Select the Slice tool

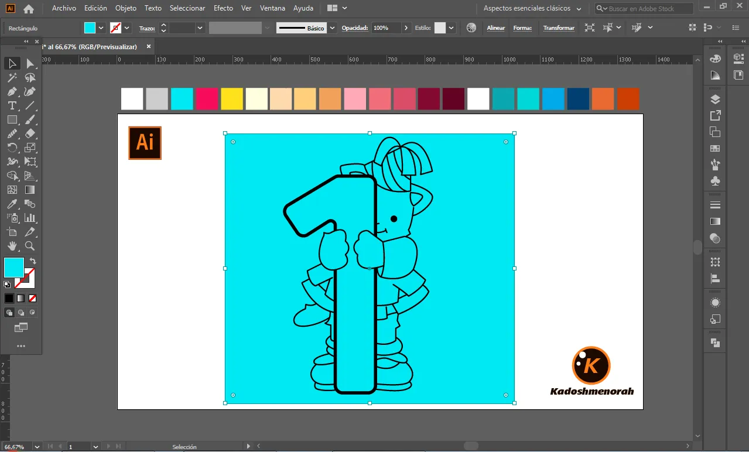click(x=30, y=232)
